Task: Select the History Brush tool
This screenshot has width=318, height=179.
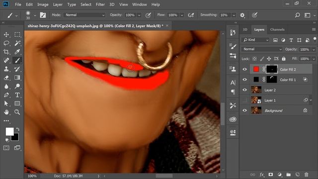Action: pos(17,69)
